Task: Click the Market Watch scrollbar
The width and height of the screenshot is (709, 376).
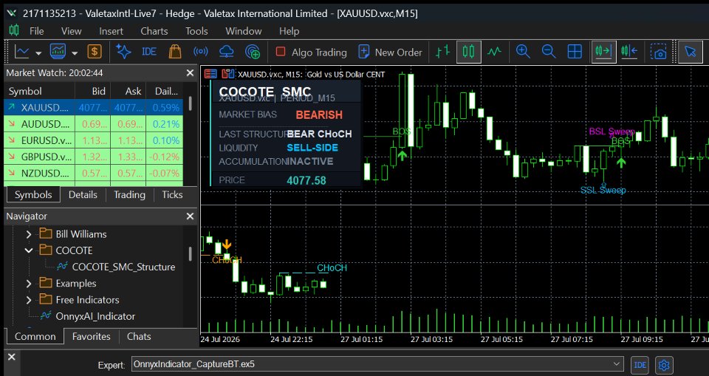Action: coord(190,103)
